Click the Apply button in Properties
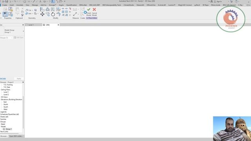The width and height of the screenshot is (251, 141). (x=19, y=78)
